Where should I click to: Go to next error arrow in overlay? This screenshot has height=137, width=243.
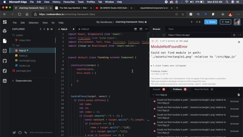(156, 41)
